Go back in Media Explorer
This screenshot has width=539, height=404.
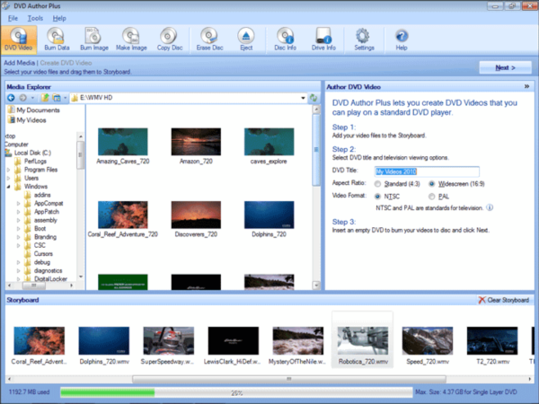click(11, 98)
